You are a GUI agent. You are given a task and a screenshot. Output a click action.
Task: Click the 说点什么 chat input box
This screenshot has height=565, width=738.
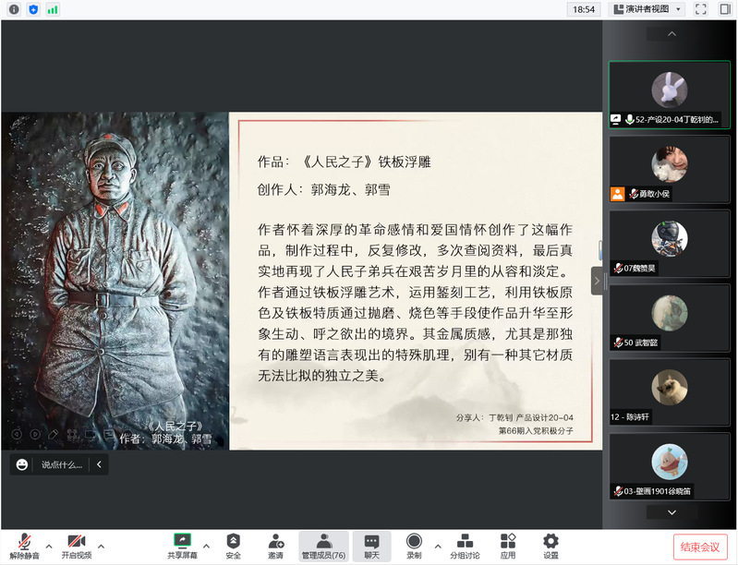point(62,465)
